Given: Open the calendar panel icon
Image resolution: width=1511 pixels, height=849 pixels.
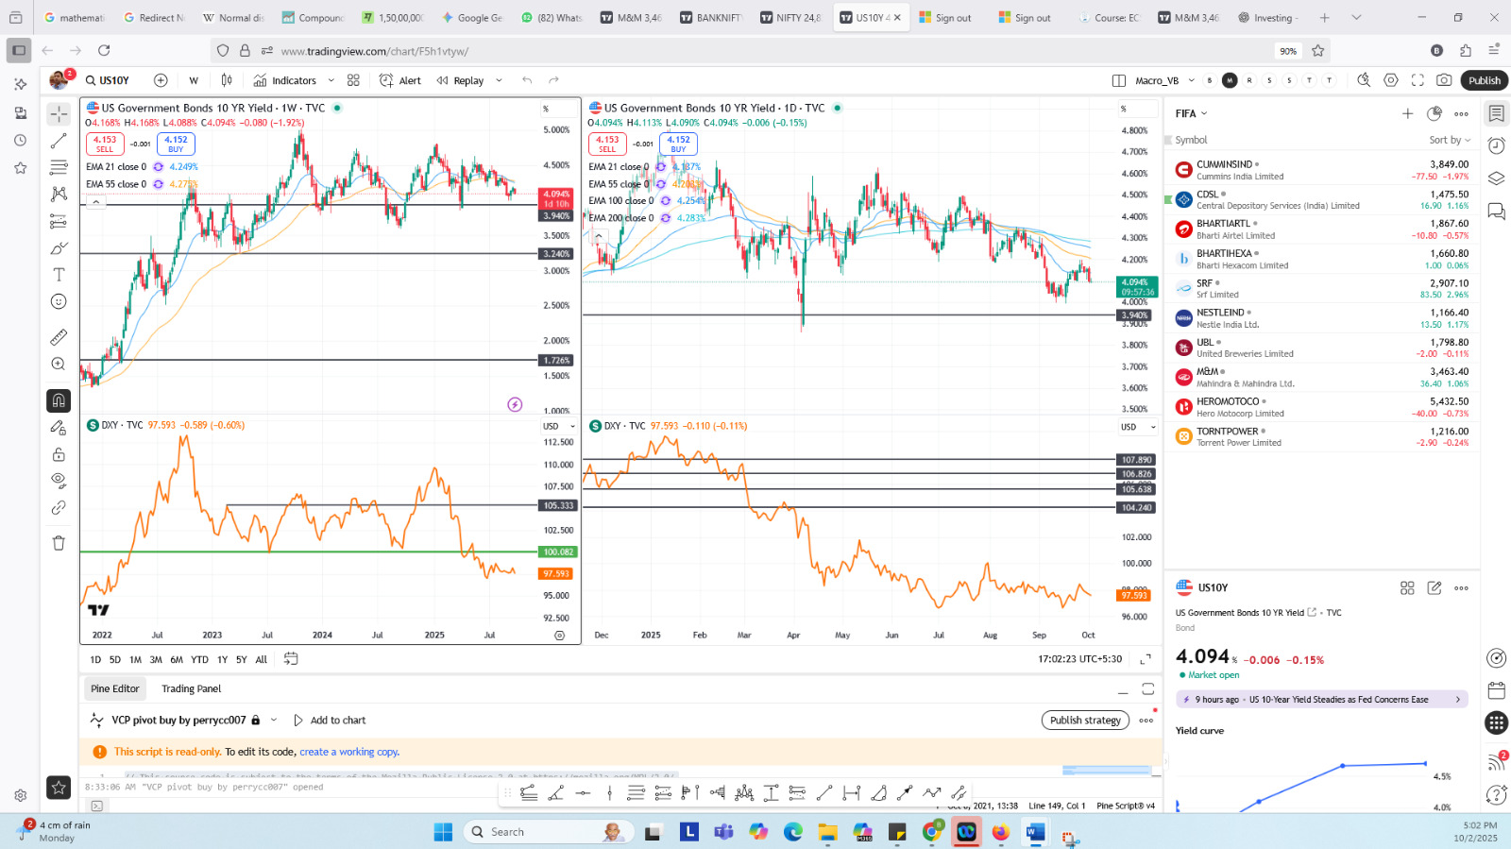Looking at the screenshot, I should pos(1496,689).
